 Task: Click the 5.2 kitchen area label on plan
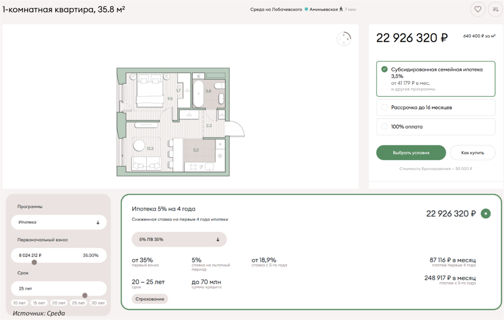pyautogui.click(x=196, y=150)
